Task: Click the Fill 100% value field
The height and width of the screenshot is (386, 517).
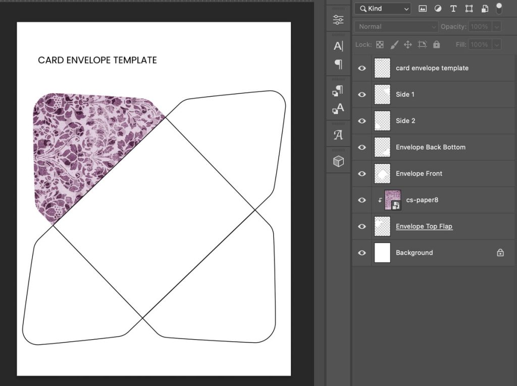Action: click(480, 44)
